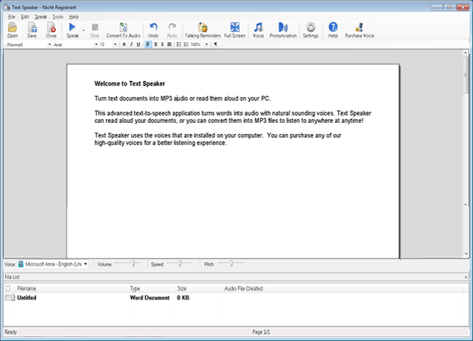Open the Pronunciation editor

click(282, 28)
